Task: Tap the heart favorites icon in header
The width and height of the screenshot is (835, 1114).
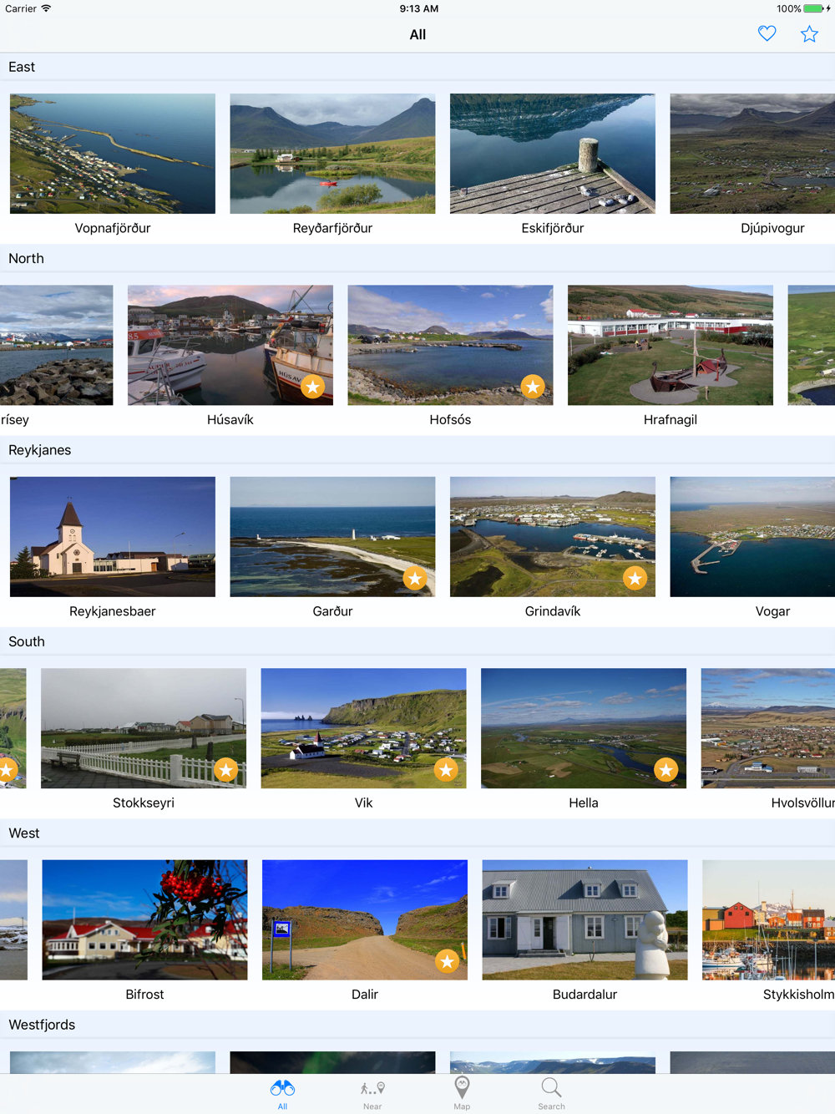Action: click(767, 34)
